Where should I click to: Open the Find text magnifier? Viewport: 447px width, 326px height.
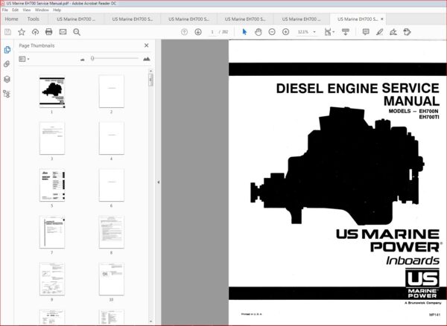tap(77, 32)
